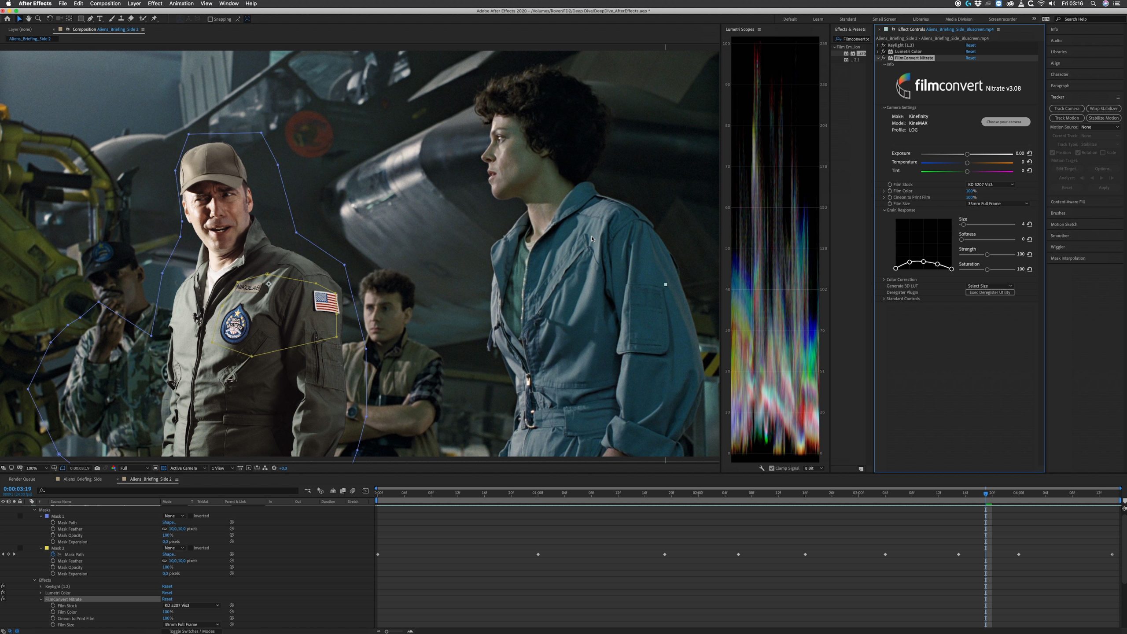The height and width of the screenshot is (634, 1127).
Task: Open the Film Stock dropdown in Effect Controls
Action: (991, 184)
